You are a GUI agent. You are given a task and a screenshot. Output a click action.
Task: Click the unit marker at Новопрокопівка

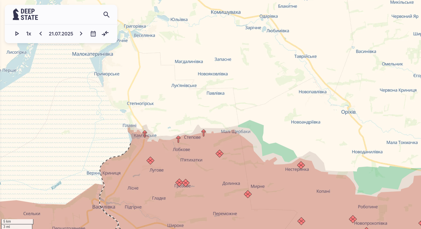click(x=353, y=219)
